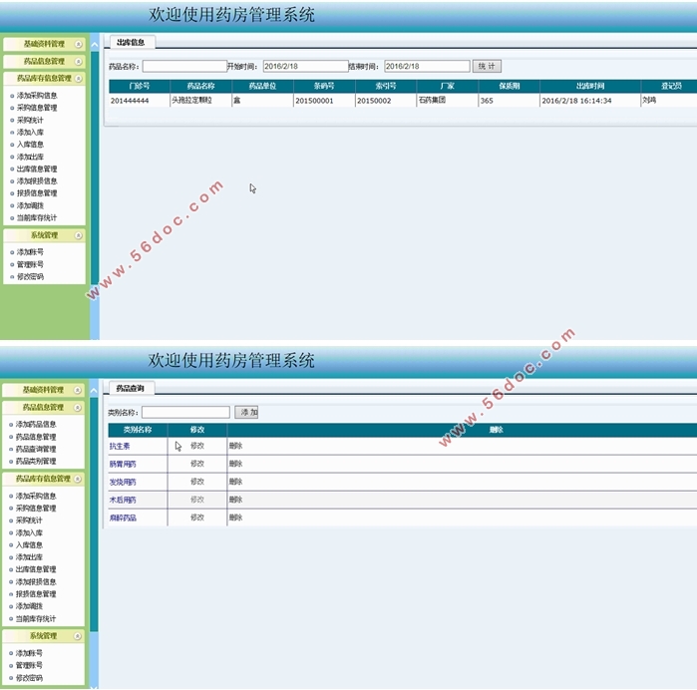Screen dimensions: 697x690
Task: Open 添加出库 on 出库信息 screen sidebar
Action: (30, 157)
